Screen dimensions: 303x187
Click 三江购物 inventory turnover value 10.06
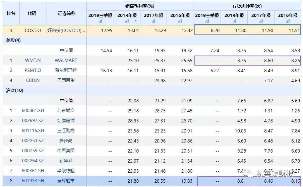click(x=240, y=131)
